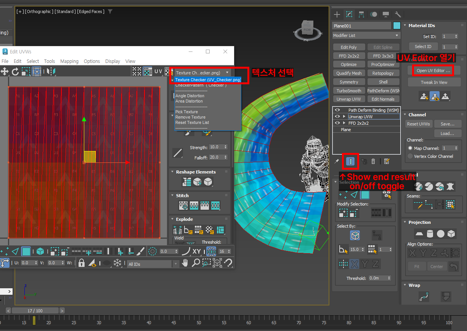Screen dimensions: 467x331
Task: Click the TurboSmooth modifier button
Action: (349, 91)
